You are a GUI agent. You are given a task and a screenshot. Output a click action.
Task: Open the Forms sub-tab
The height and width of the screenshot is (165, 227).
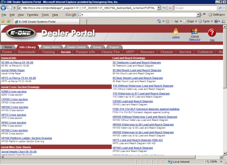(x=7, y=52)
